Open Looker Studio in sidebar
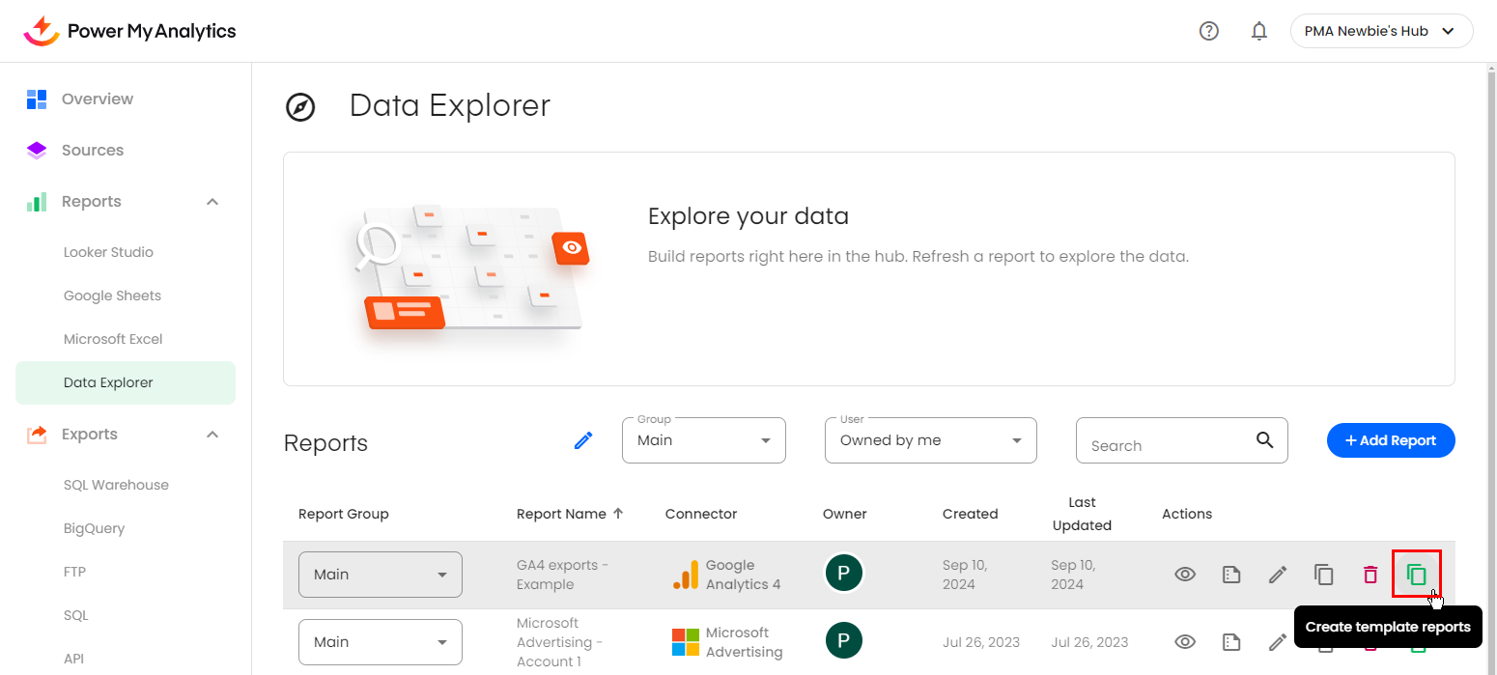The width and height of the screenshot is (1497, 675). [x=108, y=252]
